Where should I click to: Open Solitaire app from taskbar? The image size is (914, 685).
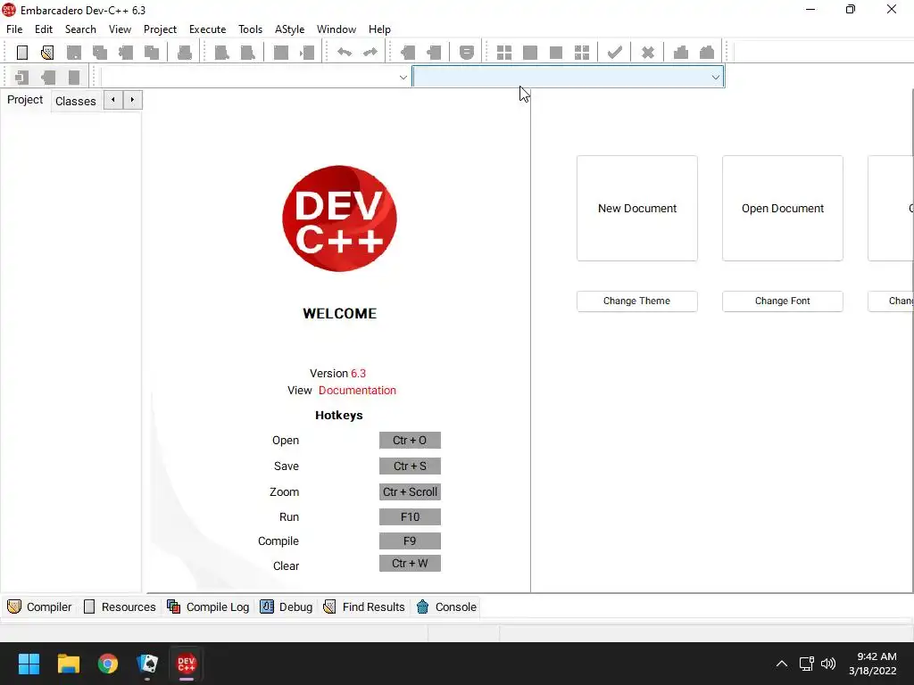coord(147,664)
